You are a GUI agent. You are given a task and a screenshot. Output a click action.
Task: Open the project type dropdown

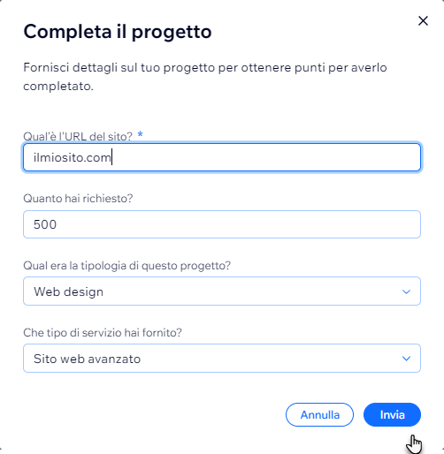point(222,291)
